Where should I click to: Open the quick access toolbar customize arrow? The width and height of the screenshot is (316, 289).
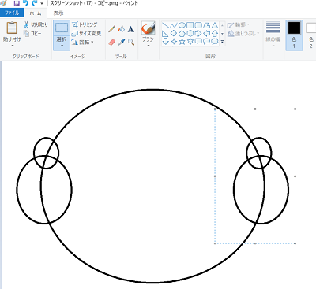pyautogui.click(x=42, y=4)
